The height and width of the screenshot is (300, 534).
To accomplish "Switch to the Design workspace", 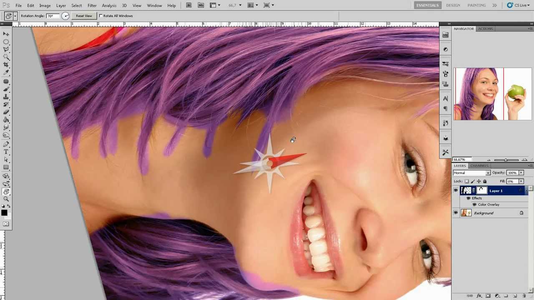I will click(453, 5).
